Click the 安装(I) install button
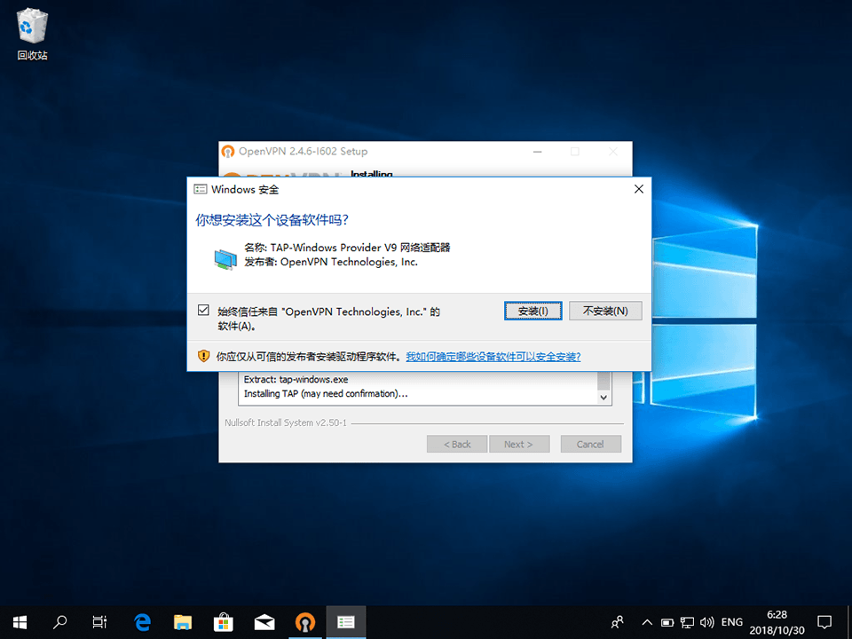 point(532,311)
